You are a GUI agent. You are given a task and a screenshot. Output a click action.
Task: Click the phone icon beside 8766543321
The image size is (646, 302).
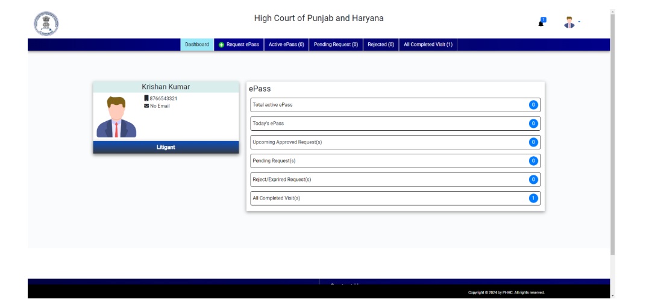click(x=146, y=98)
